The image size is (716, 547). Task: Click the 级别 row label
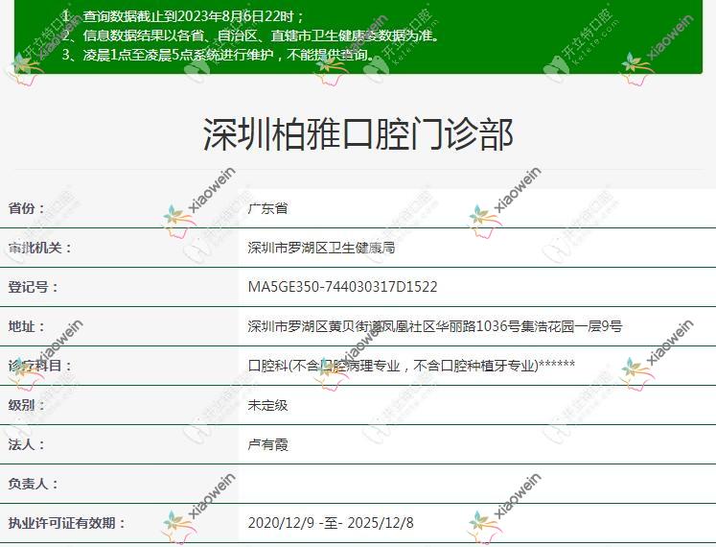pyautogui.click(x=27, y=405)
